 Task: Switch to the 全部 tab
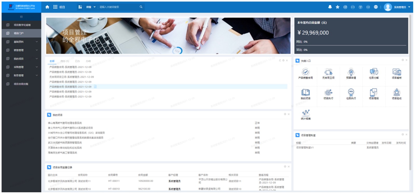pos(52,61)
